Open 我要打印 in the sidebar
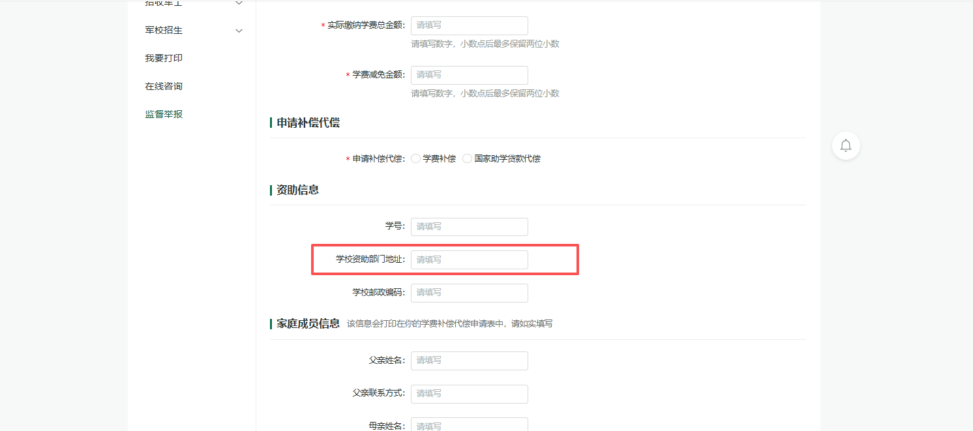973x431 pixels. [164, 58]
